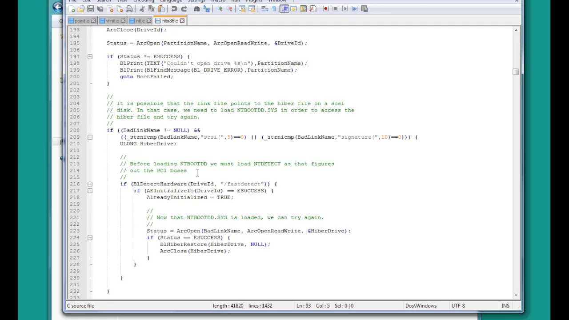Viewport: 569px width, 320px height.
Task: Click the document map toolbar icon
Action: tap(304, 8)
